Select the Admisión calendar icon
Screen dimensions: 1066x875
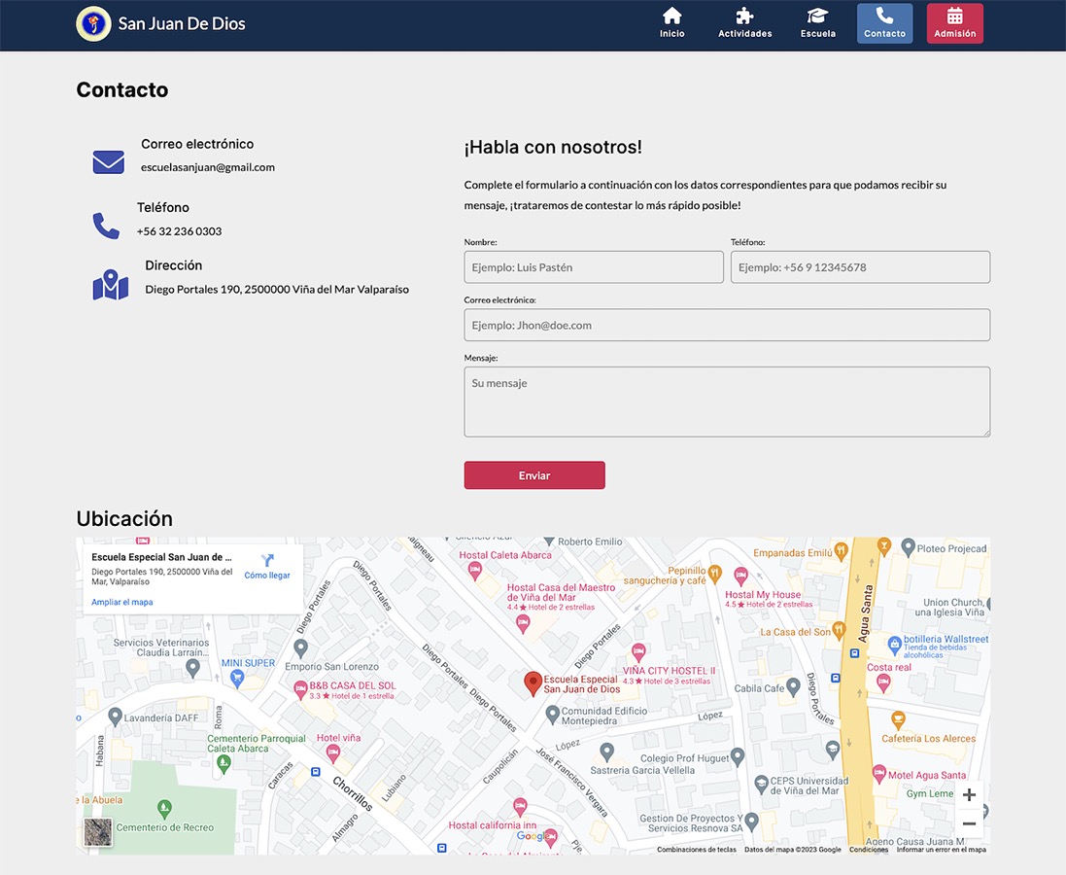tap(954, 17)
